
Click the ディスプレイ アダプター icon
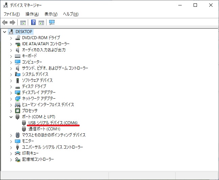[x=18, y=93]
